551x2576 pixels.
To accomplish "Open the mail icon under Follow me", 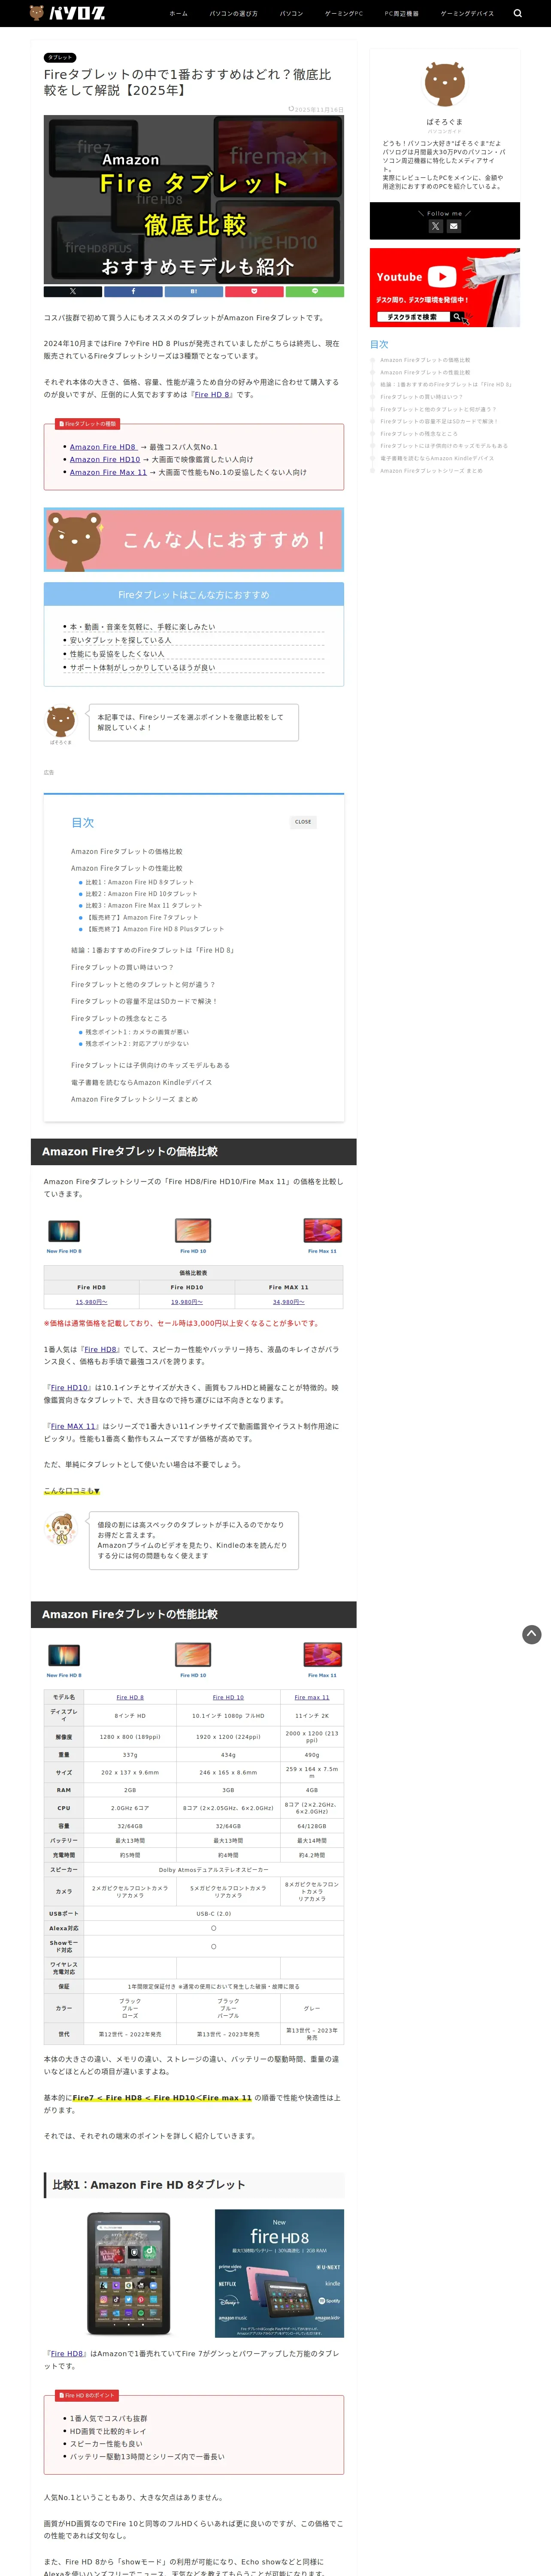I will pos(454,226).
